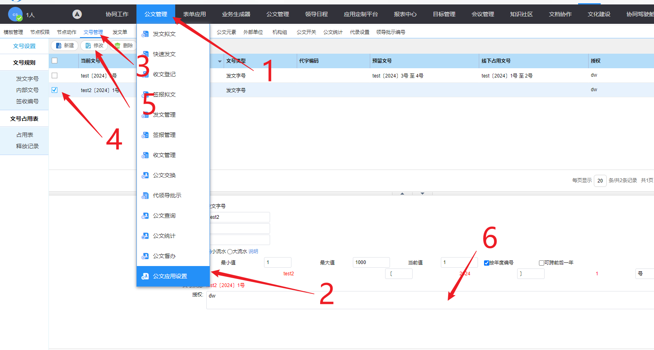Open 会议管理 in the top navigation
Viewport: 654px width, 350px height.
point(483,14)
